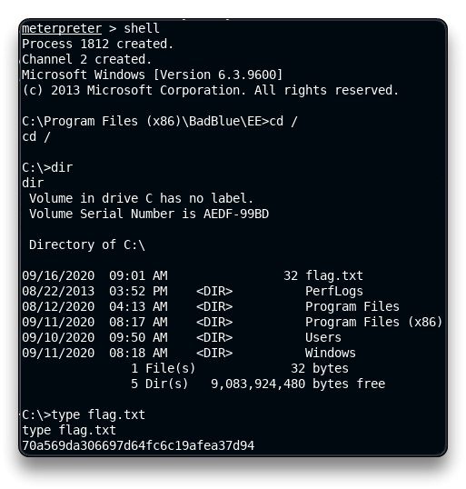Image resolution: width=466 pixels, height=489 pixels.
Task: Click the '9,083,924,480 bytes free' text
Action: click(298, 384)
